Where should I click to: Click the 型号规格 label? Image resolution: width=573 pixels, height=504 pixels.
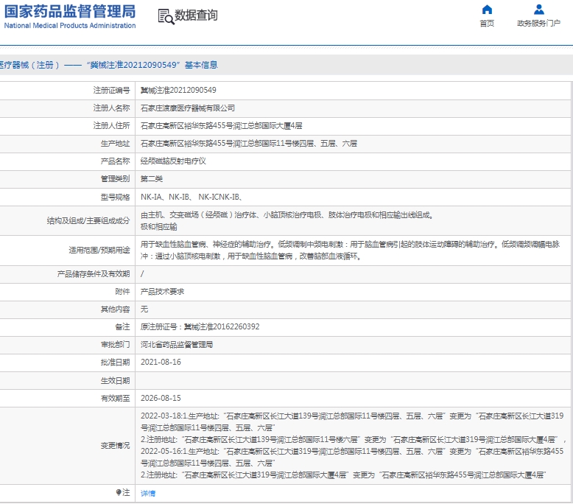coord(115,197)
